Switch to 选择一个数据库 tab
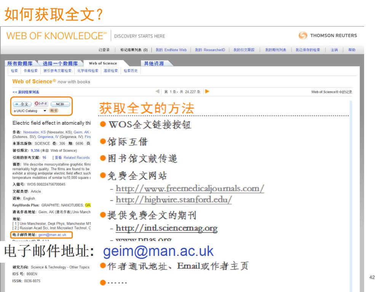The image size is (390, 292). click(60, 63)
